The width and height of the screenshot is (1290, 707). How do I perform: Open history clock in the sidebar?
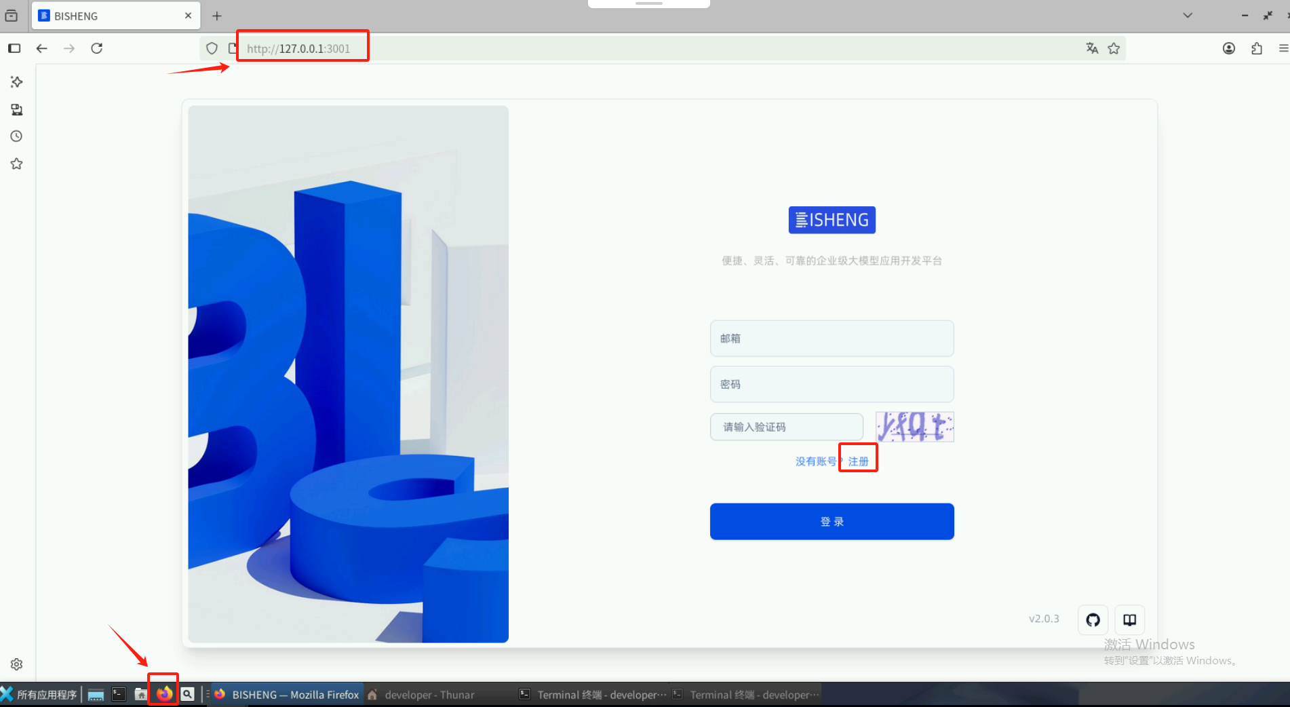tap(17, 136)
